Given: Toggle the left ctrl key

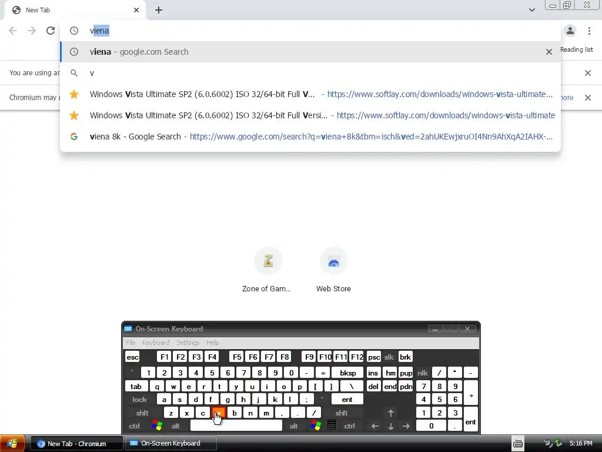Looking at the screenshot, I should (135, 426).
